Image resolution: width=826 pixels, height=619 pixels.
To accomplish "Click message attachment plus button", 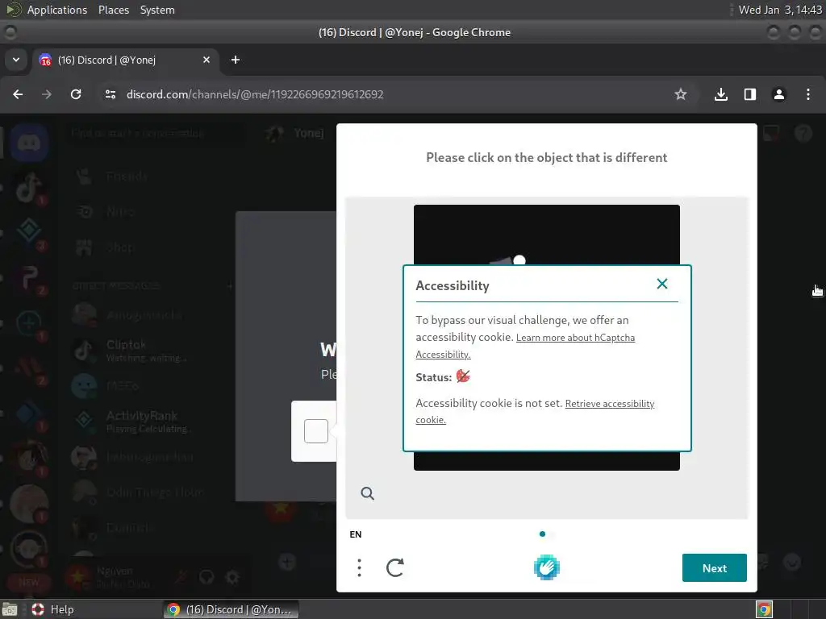I will click(x=287, y=562).
